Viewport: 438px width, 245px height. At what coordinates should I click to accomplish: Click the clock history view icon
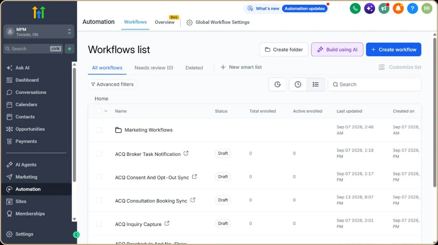click(298, 84)
